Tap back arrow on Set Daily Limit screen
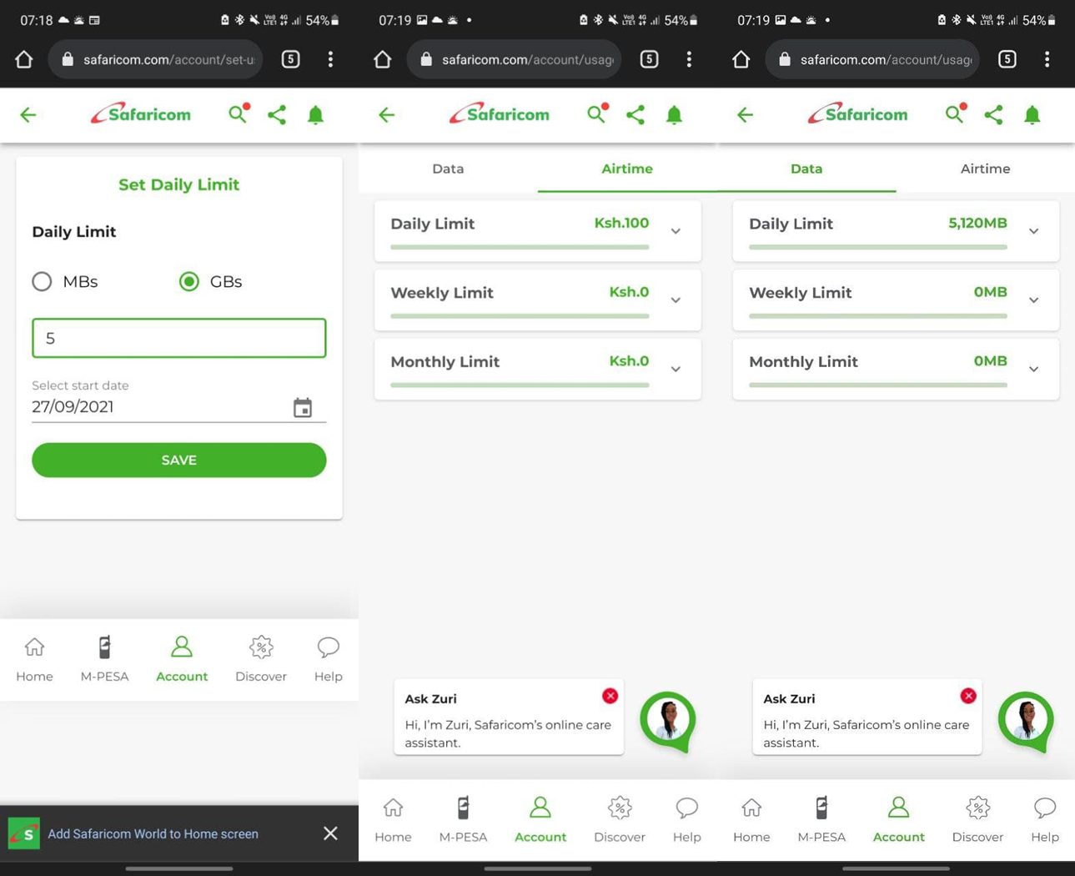The image size is (1075, 876). coord(28,115)
